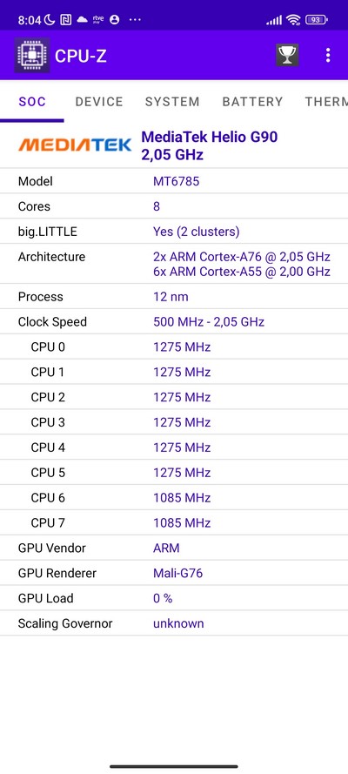Tap the Model MT6785 row
This screenshot has width=348, height=774.
[174, 181]
